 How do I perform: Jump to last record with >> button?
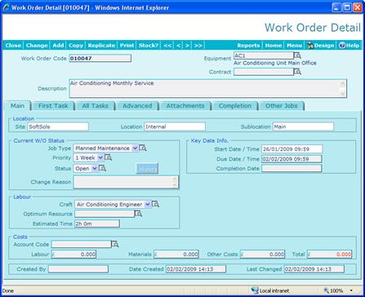[198, 46]
